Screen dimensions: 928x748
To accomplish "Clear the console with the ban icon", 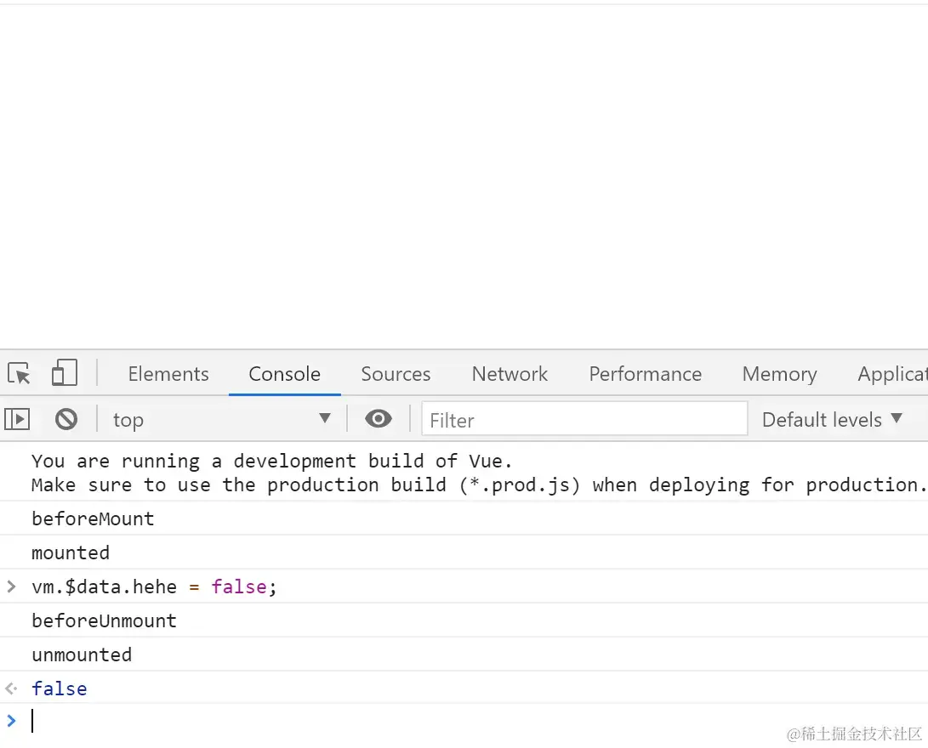I will coord(66,419).
